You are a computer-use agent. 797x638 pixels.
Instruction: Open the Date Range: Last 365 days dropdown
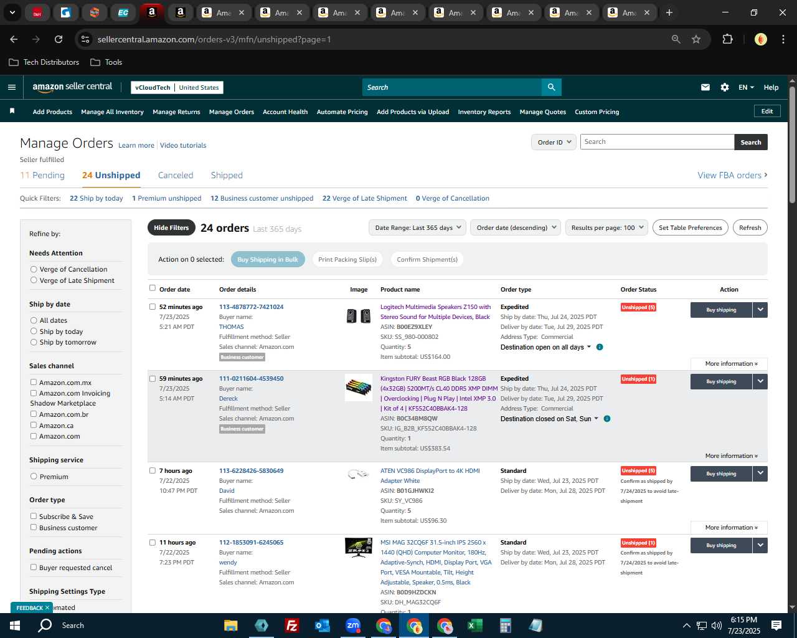(x=417, y=227)
